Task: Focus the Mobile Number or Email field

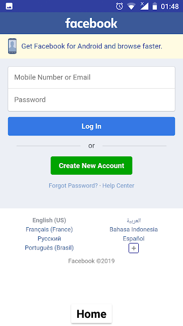Action: tap(91, 77)
